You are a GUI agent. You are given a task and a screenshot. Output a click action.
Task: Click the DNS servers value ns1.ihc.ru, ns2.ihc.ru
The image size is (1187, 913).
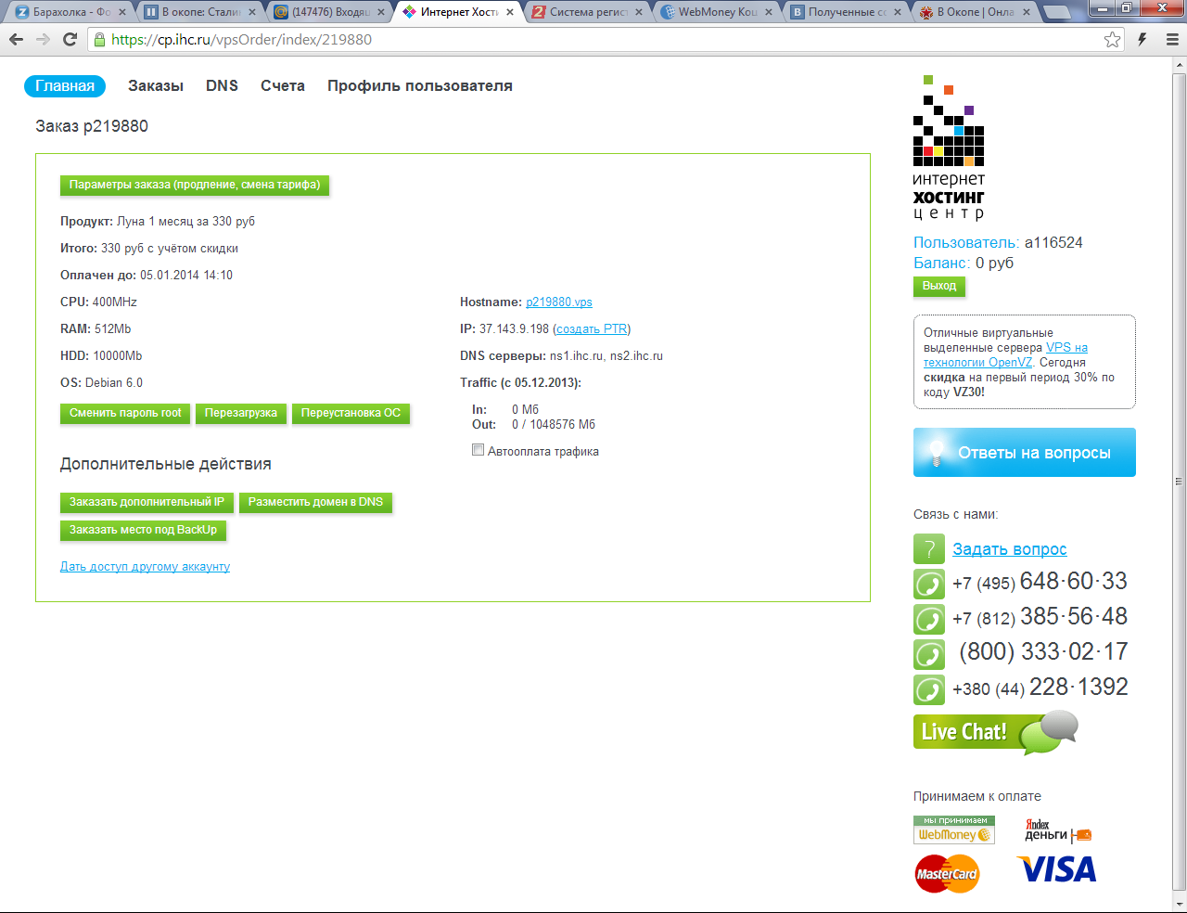click(606, 356)
